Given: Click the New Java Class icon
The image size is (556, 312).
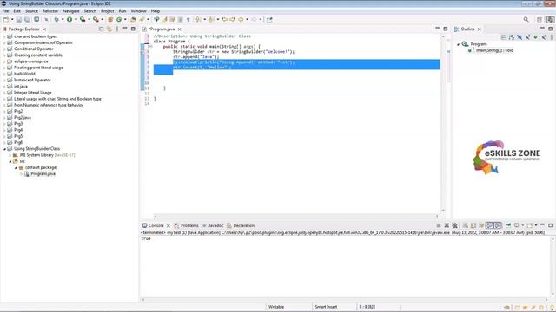Looking at the screenshot, I should pos(119,20).
